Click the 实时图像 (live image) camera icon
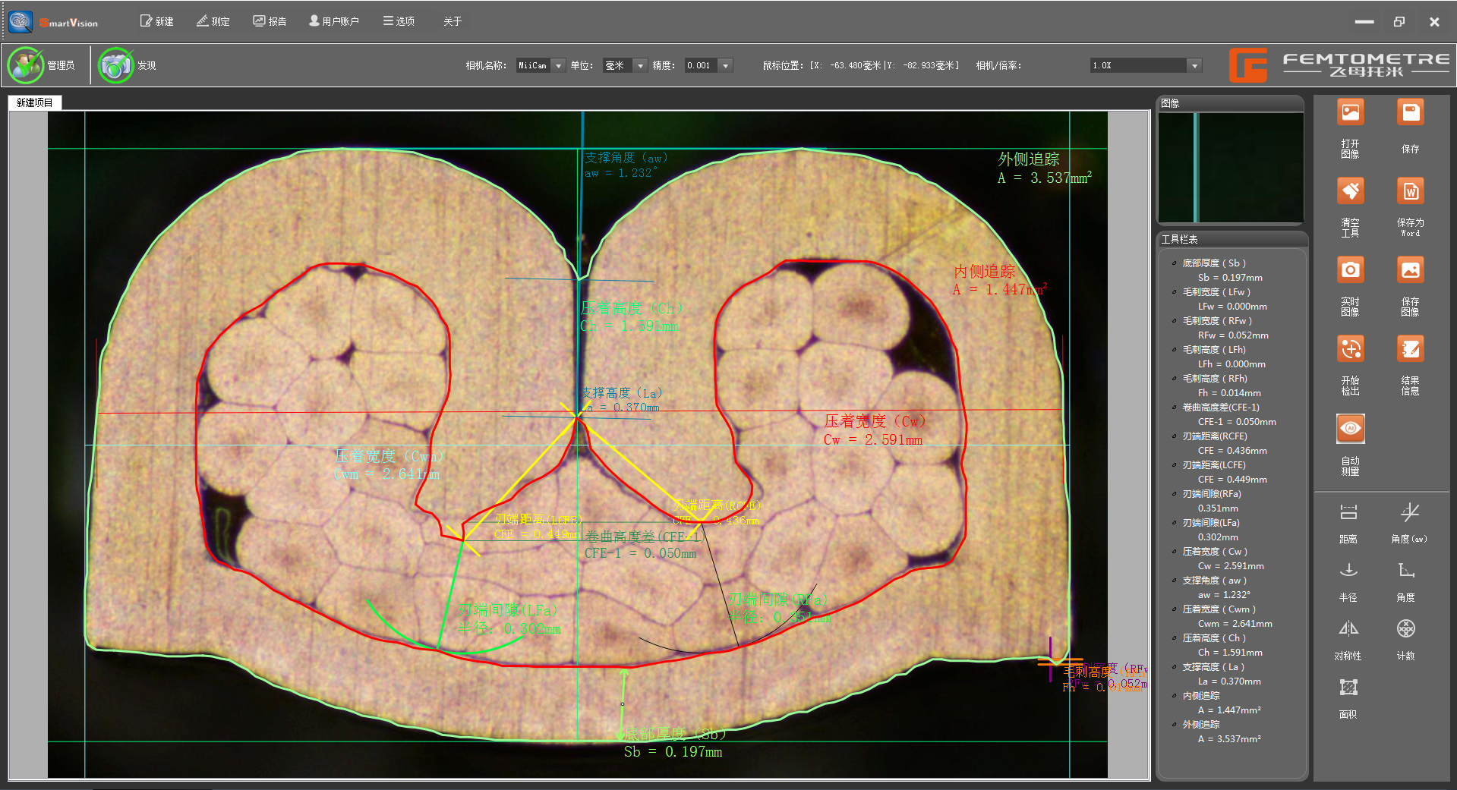This screenshot has height=790, width=1457. [x=1350, y=270]
